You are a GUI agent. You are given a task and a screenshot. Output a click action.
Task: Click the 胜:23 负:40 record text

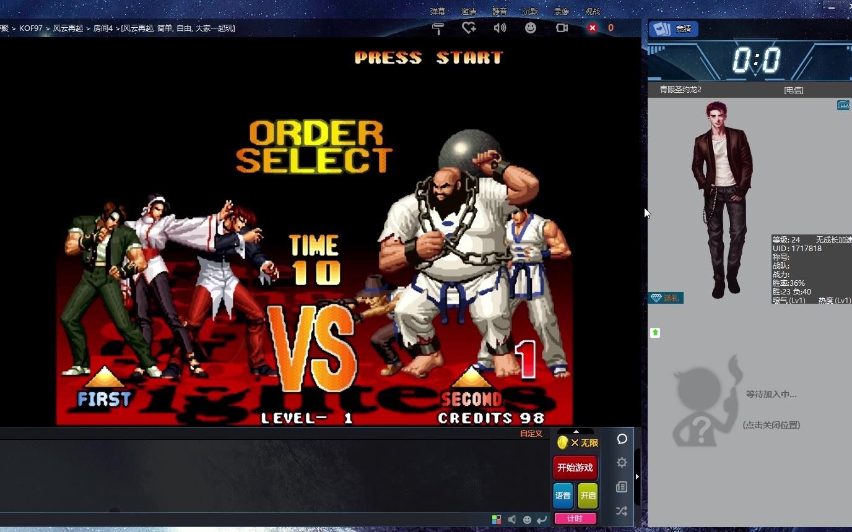coord(792,292)
